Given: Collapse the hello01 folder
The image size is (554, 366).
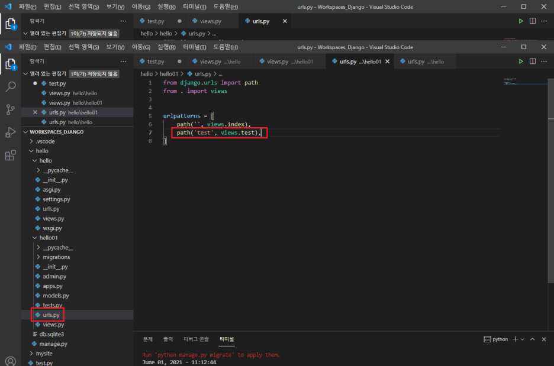Looking at the screenshot, I should (34, 238).
